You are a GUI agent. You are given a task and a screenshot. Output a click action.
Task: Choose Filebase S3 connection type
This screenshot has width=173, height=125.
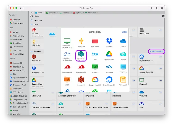123,81
